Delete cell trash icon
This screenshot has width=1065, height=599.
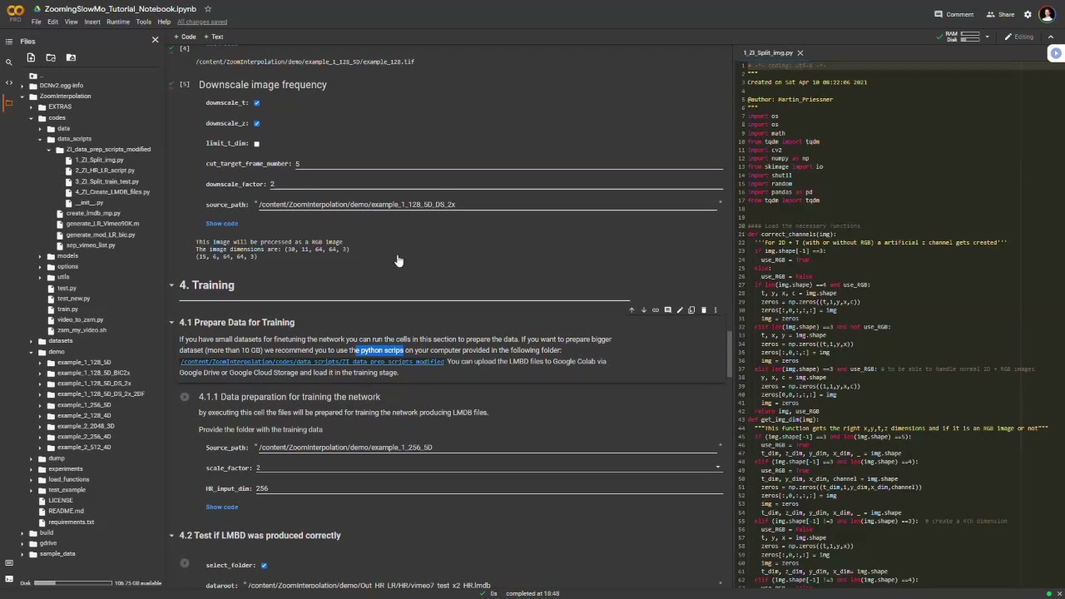[x=704, y=310]
